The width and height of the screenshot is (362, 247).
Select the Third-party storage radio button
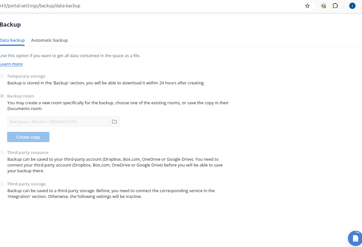[x=2, y=184]
